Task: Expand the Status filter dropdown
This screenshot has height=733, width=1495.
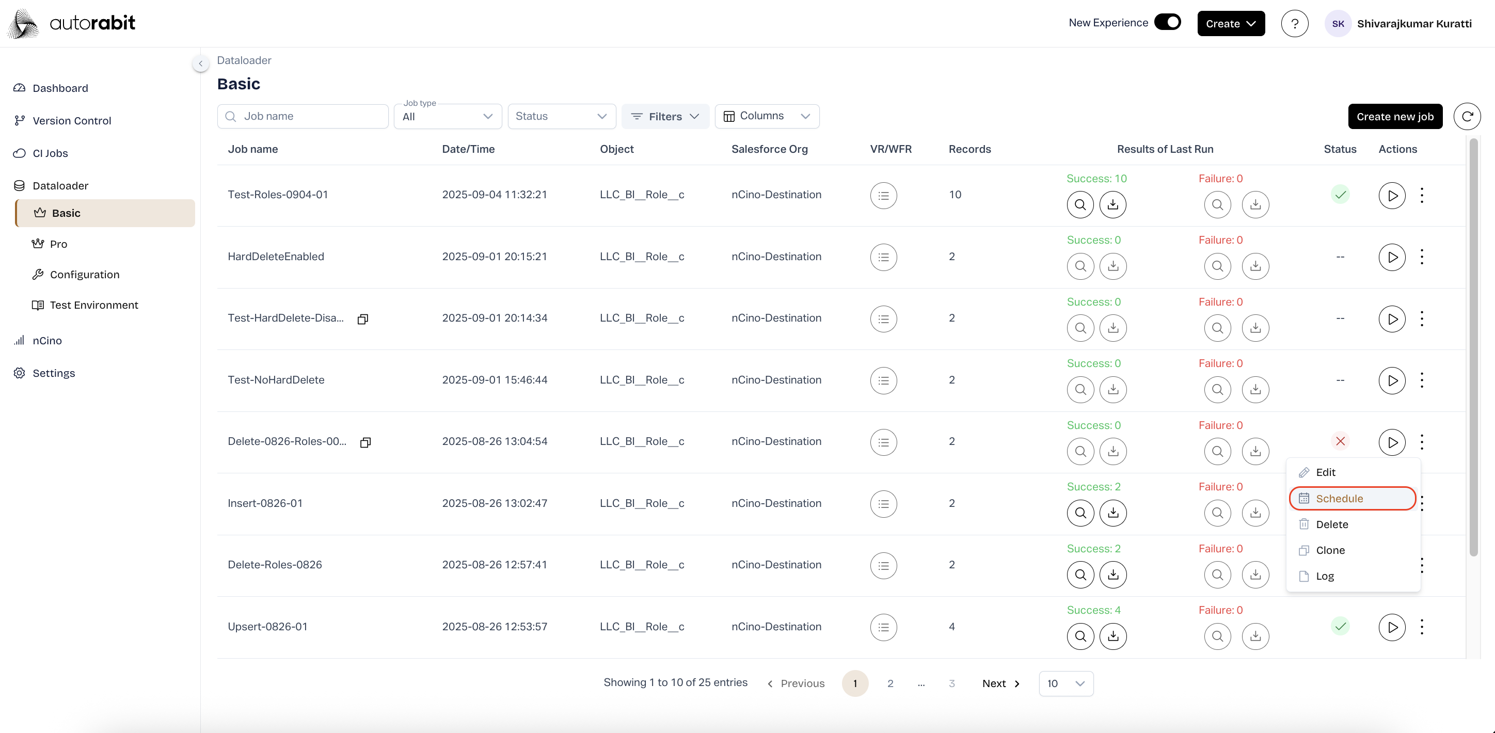Action: (561, 116)
